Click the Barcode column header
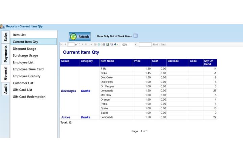 coord(178,63)
